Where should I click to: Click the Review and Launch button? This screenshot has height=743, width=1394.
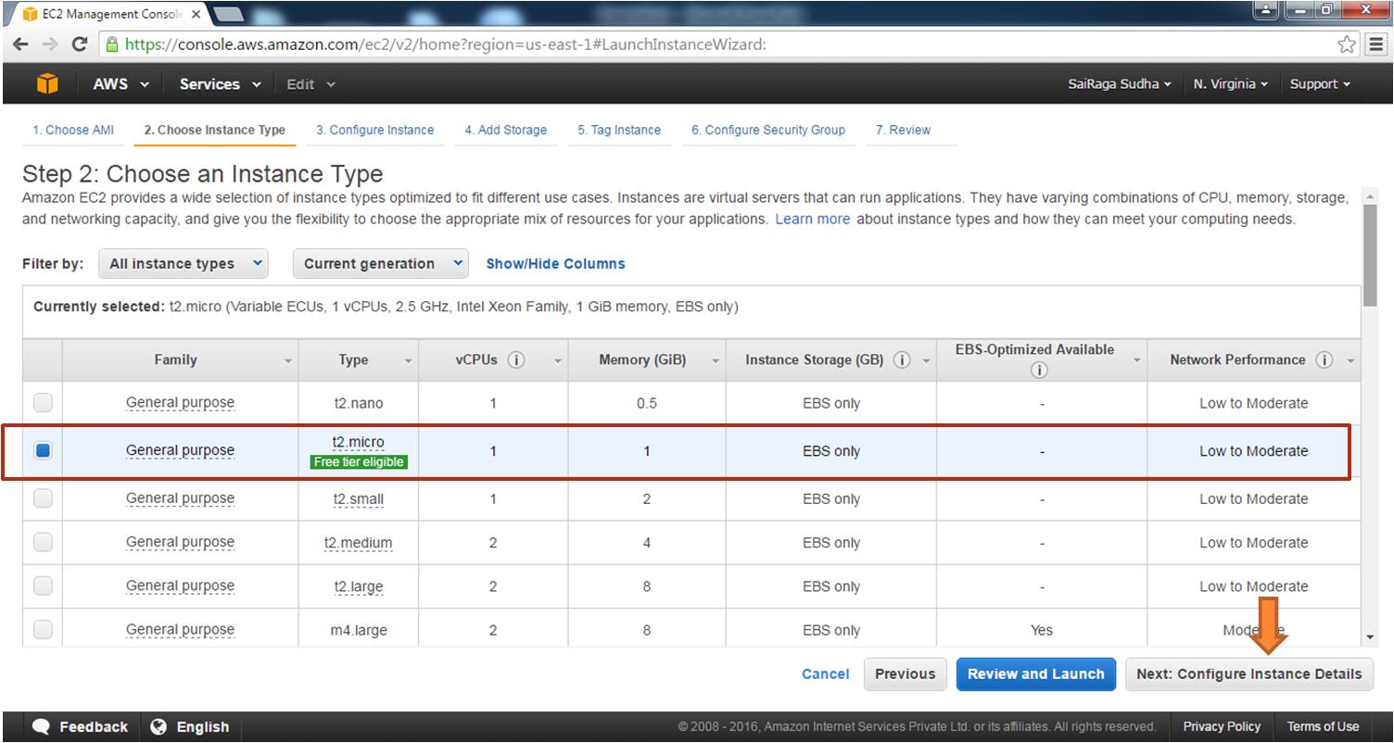tap(1035, 674)
